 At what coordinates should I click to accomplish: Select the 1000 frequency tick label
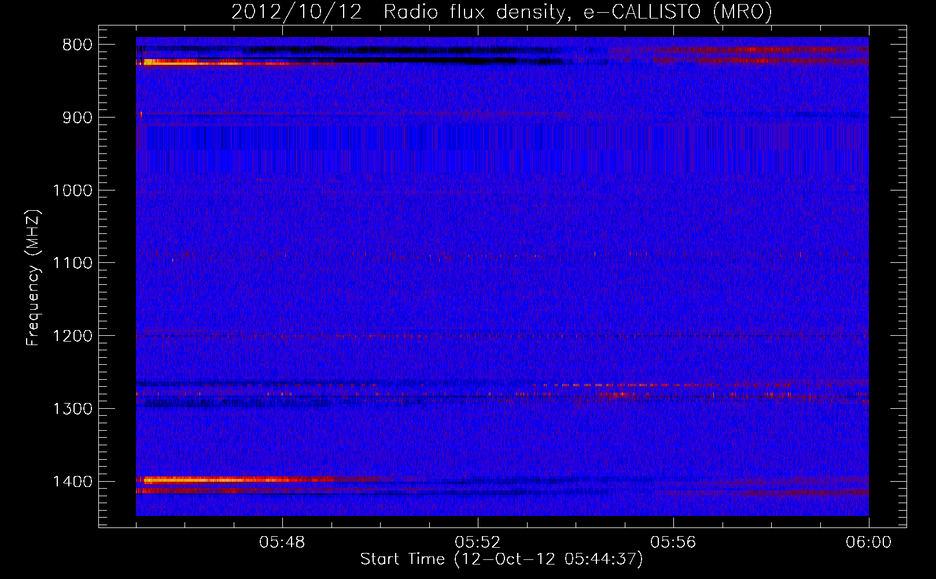[x=73, y=190]
